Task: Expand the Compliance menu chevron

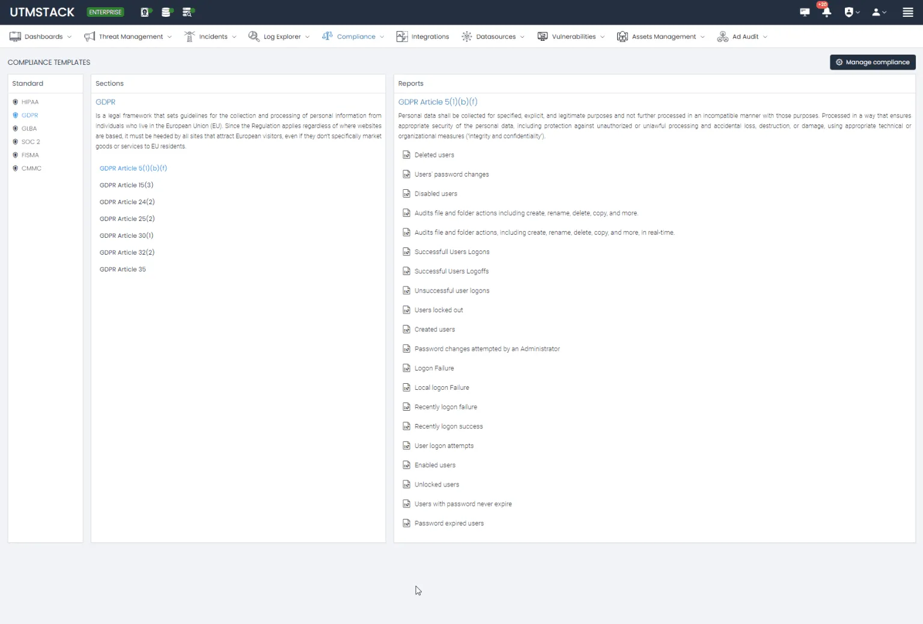Action: (382, 37)
